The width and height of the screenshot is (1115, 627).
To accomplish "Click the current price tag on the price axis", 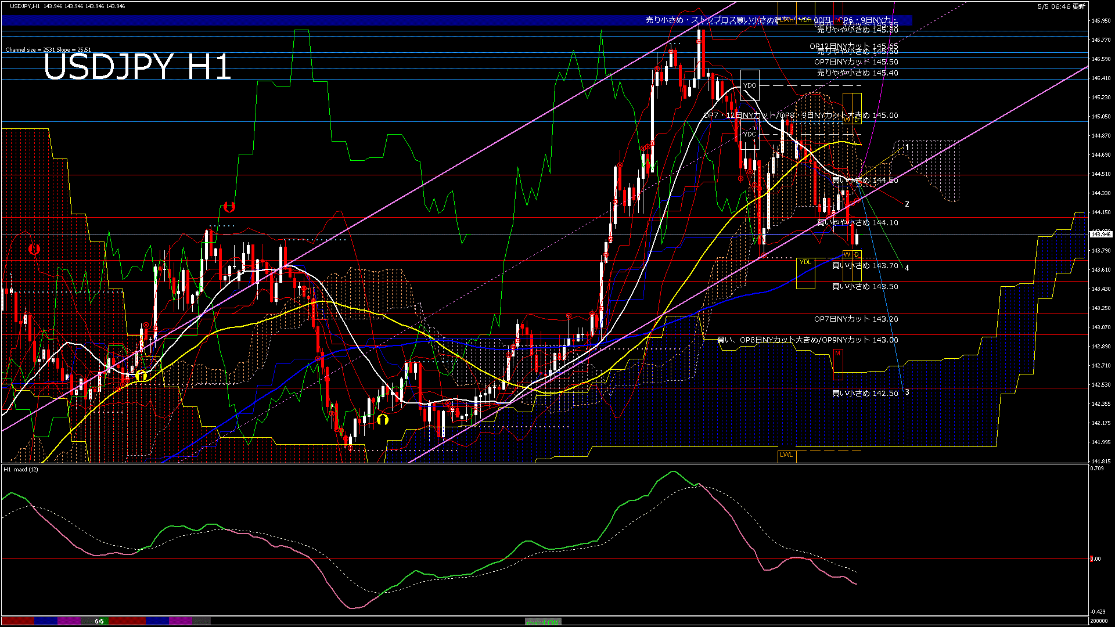I will [1101, 234].
